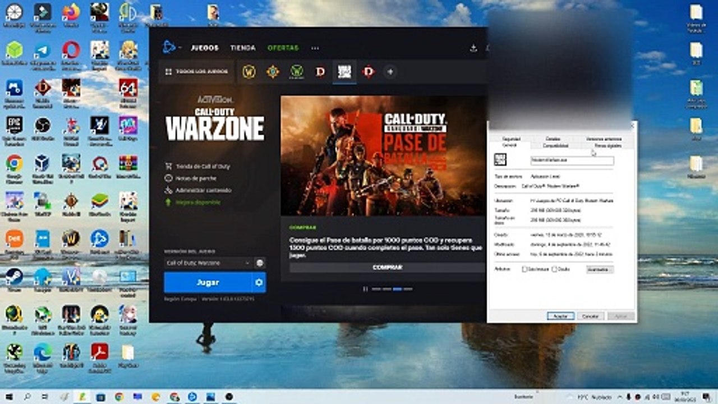The width and height of the screenshot is (718, 404).
Task: Open Chrome from the taskbar
Action: (119, 397)
